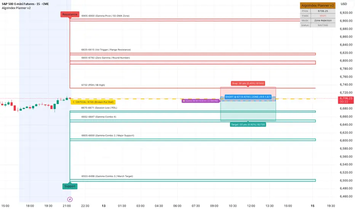Click the 6905-6900 Gamma Pivot / 50-DMA Zone label
Image resolution: width=355 pixels, height=209 pixels.
[106, 16]
